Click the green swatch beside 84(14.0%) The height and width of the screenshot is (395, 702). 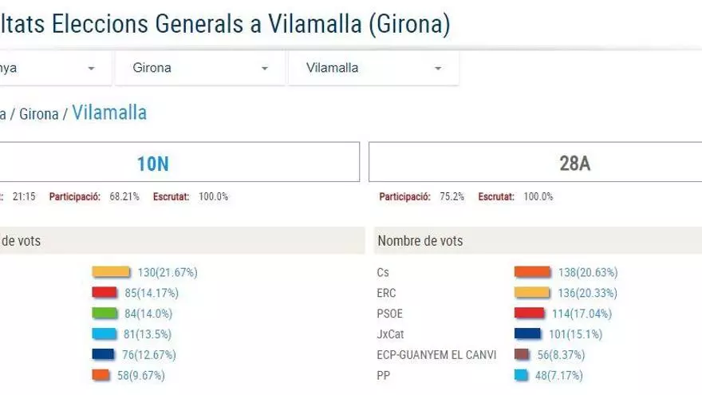pos(105,314)
